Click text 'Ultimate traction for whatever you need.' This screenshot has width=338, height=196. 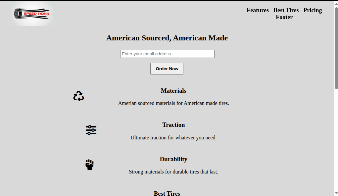(x=173, y=138)
